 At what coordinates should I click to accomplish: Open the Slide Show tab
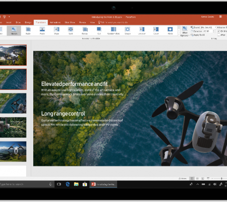(70, 22)
